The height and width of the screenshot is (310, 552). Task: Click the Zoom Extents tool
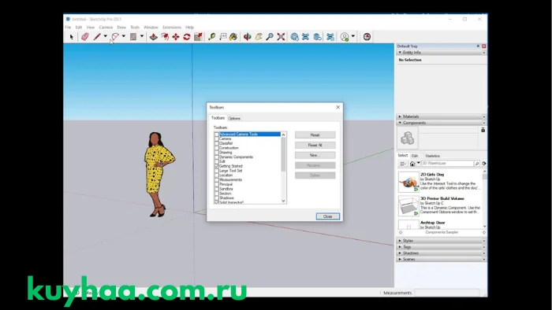(x=281, y=37)
